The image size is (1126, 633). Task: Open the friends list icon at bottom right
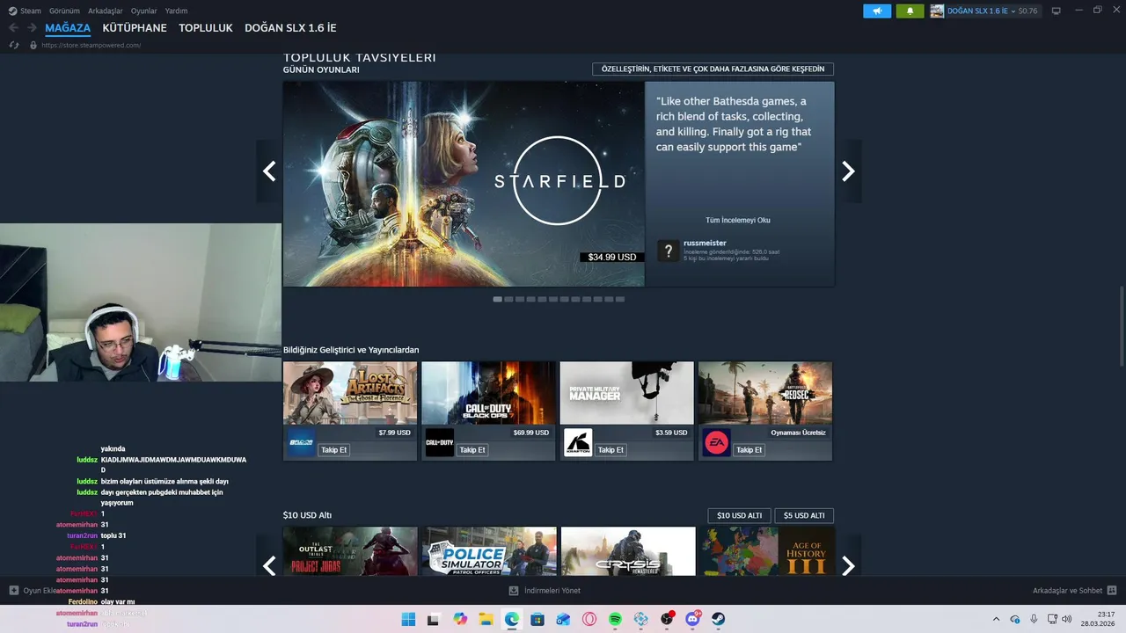click(1112, 591)
